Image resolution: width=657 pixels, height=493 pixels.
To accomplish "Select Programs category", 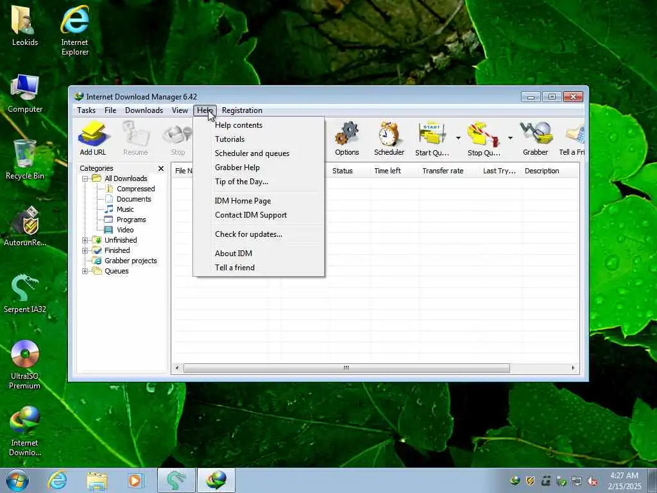I will (131, 220).
